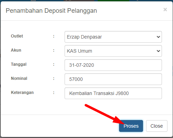Click the Tanggal field label
173x138 pixels.
(19, 64)
